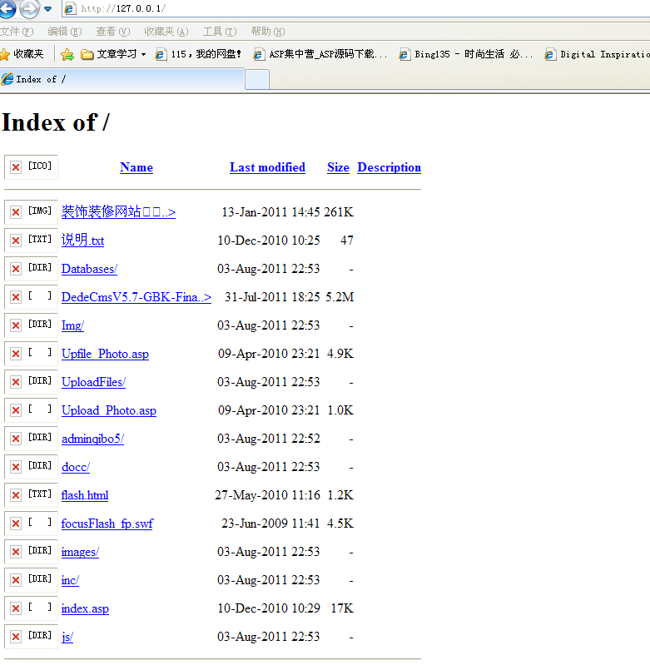The image size is (650, 665).
Task: Open the docc/ directory link
Action: (76, 467)
